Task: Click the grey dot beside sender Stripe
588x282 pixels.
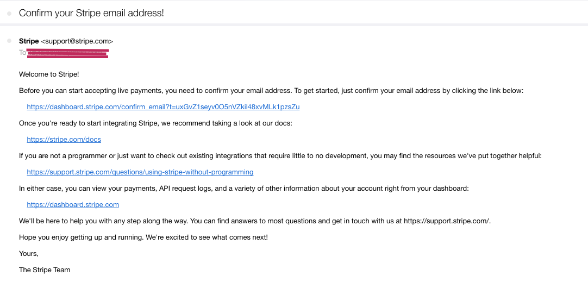Action: coord(9,41)
